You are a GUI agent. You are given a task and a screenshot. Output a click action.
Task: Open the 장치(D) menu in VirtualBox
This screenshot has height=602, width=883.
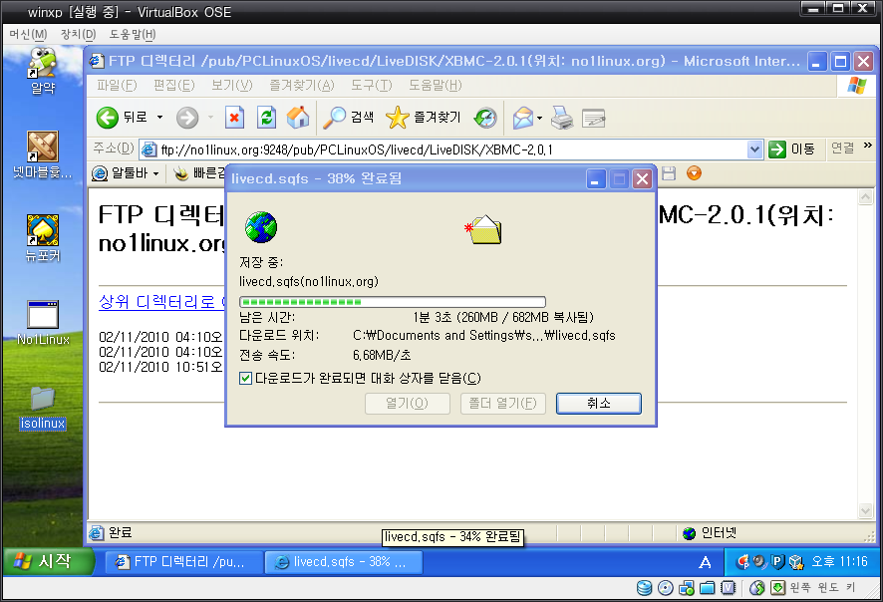(79, 34)
